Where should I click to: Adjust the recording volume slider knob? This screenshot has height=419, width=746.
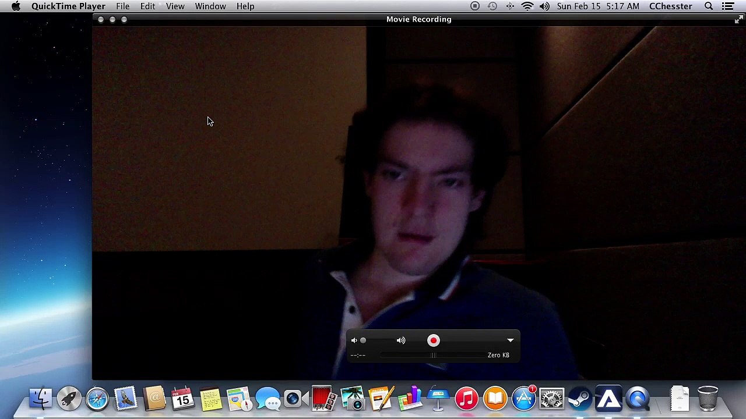(x=363, y=340)
